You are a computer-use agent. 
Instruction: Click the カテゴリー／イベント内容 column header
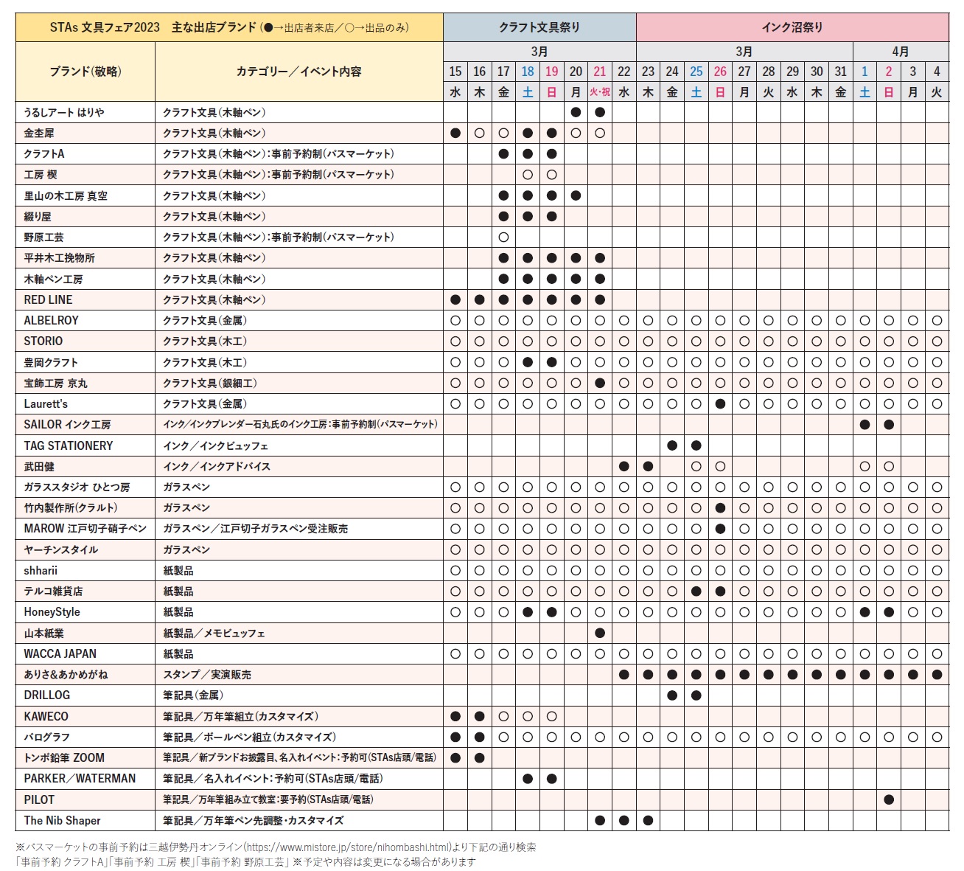(298, 72)
